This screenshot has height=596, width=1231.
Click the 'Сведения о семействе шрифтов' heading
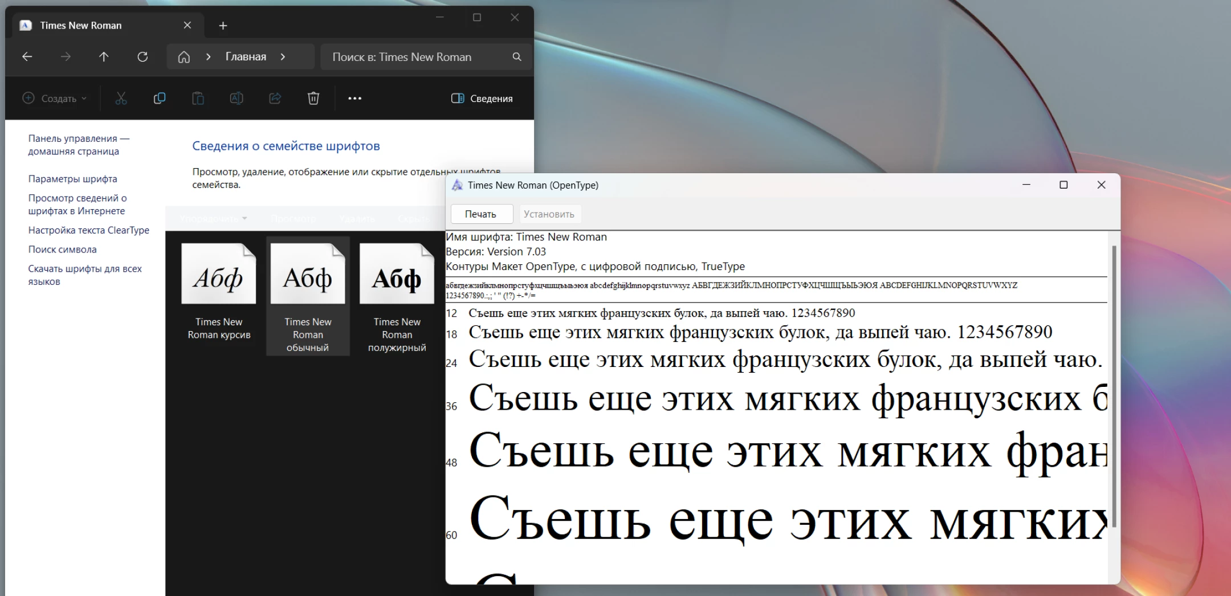[x=286, y=146]
